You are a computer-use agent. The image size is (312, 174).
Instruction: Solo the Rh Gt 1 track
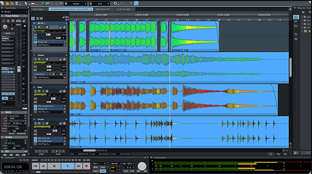[35, 27]
